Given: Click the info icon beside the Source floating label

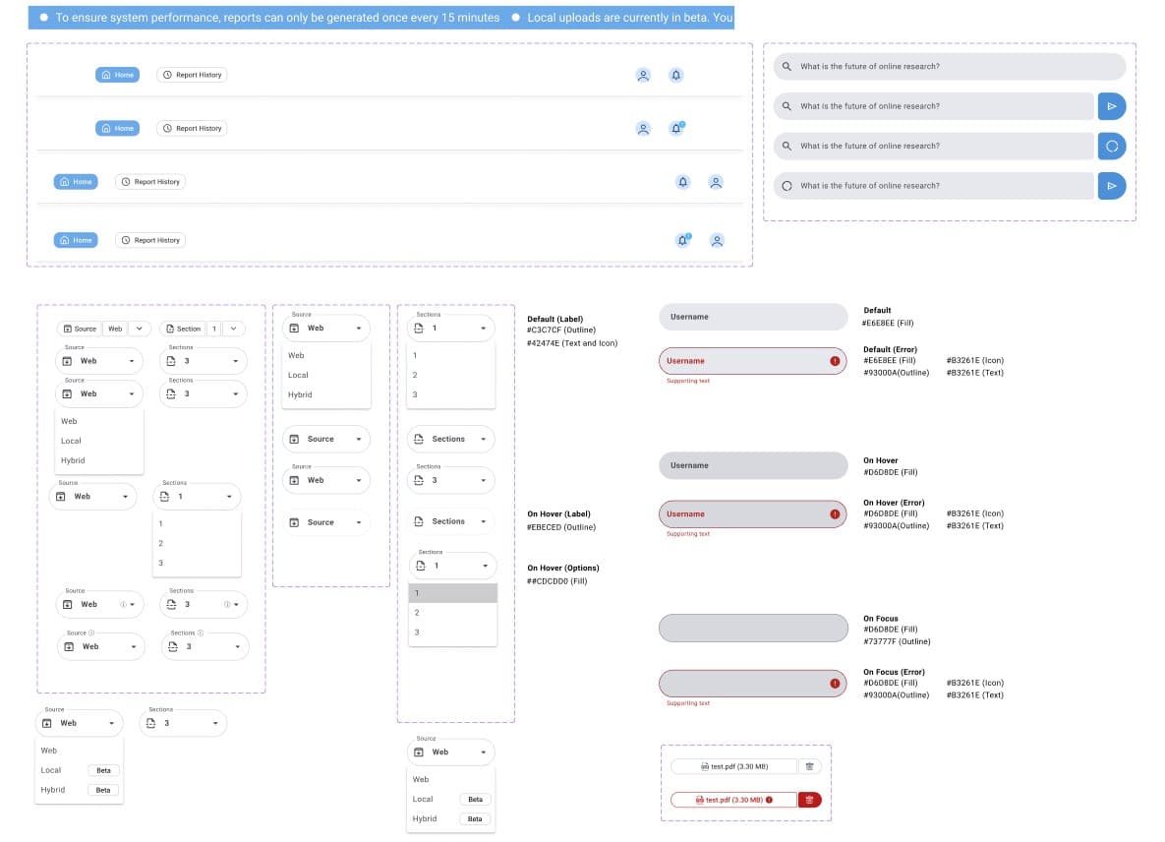Looking at the screenshot, I should [91, 633].
